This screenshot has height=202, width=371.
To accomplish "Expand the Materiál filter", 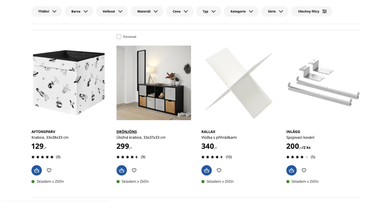I will click(x=147, y=11).
